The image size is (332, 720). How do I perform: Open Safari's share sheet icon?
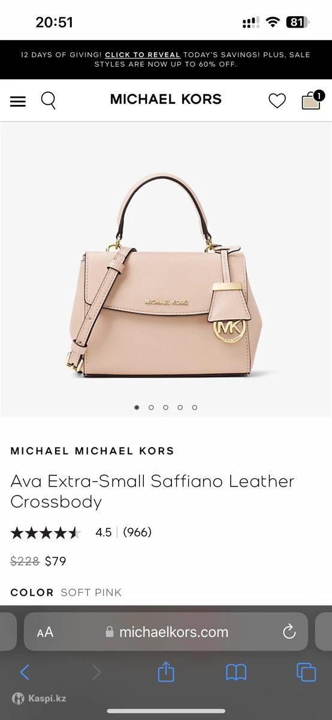click(x=166, y=671)
